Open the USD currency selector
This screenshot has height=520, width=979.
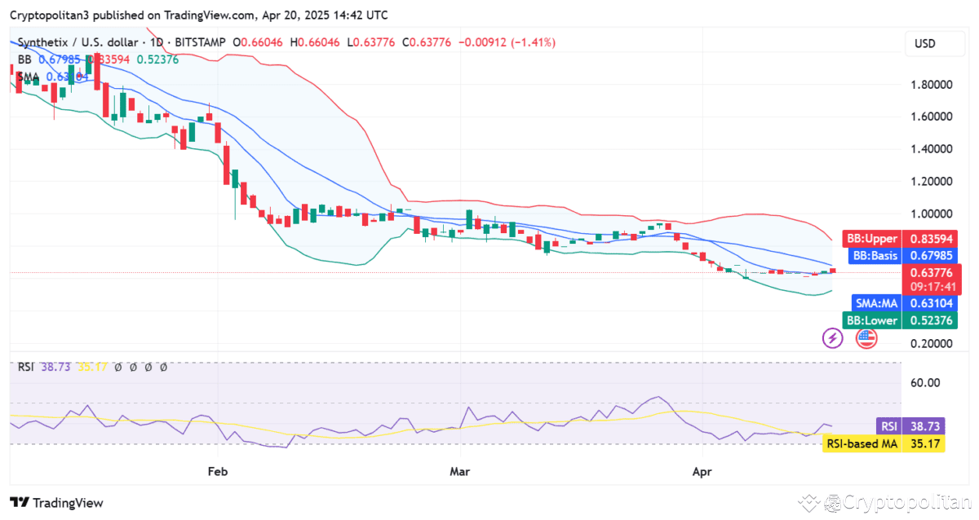pos(935,43)
